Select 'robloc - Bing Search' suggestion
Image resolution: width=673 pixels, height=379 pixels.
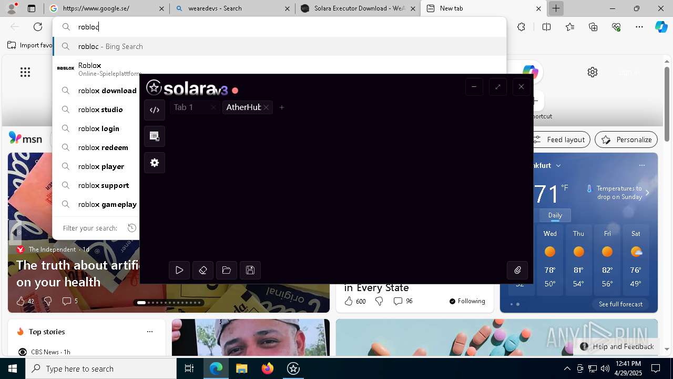pyautogui.click(x=279, y=46)
